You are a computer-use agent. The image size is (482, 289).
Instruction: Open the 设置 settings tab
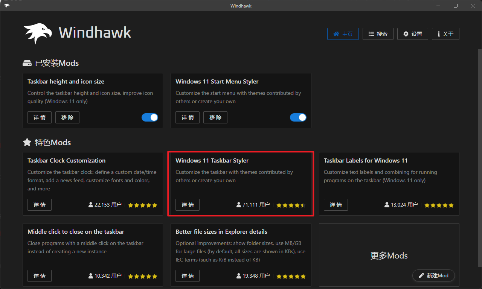(x=413, y=34)
